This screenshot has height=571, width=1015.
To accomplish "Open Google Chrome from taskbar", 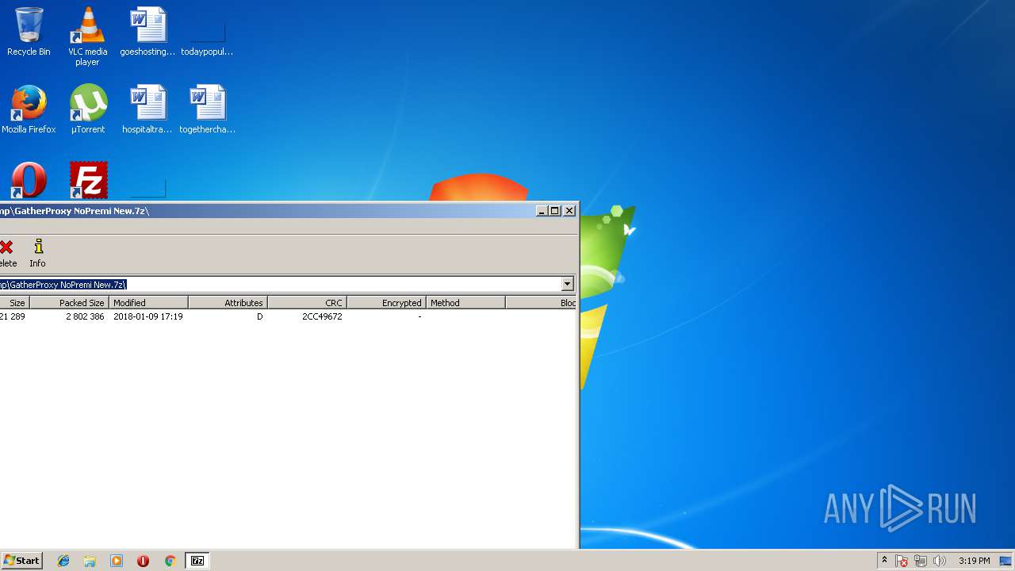I will tap(170, 561).
